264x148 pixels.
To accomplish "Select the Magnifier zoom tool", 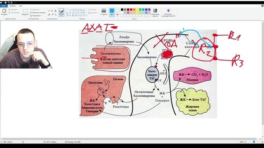I will click(x=55, y=15).
